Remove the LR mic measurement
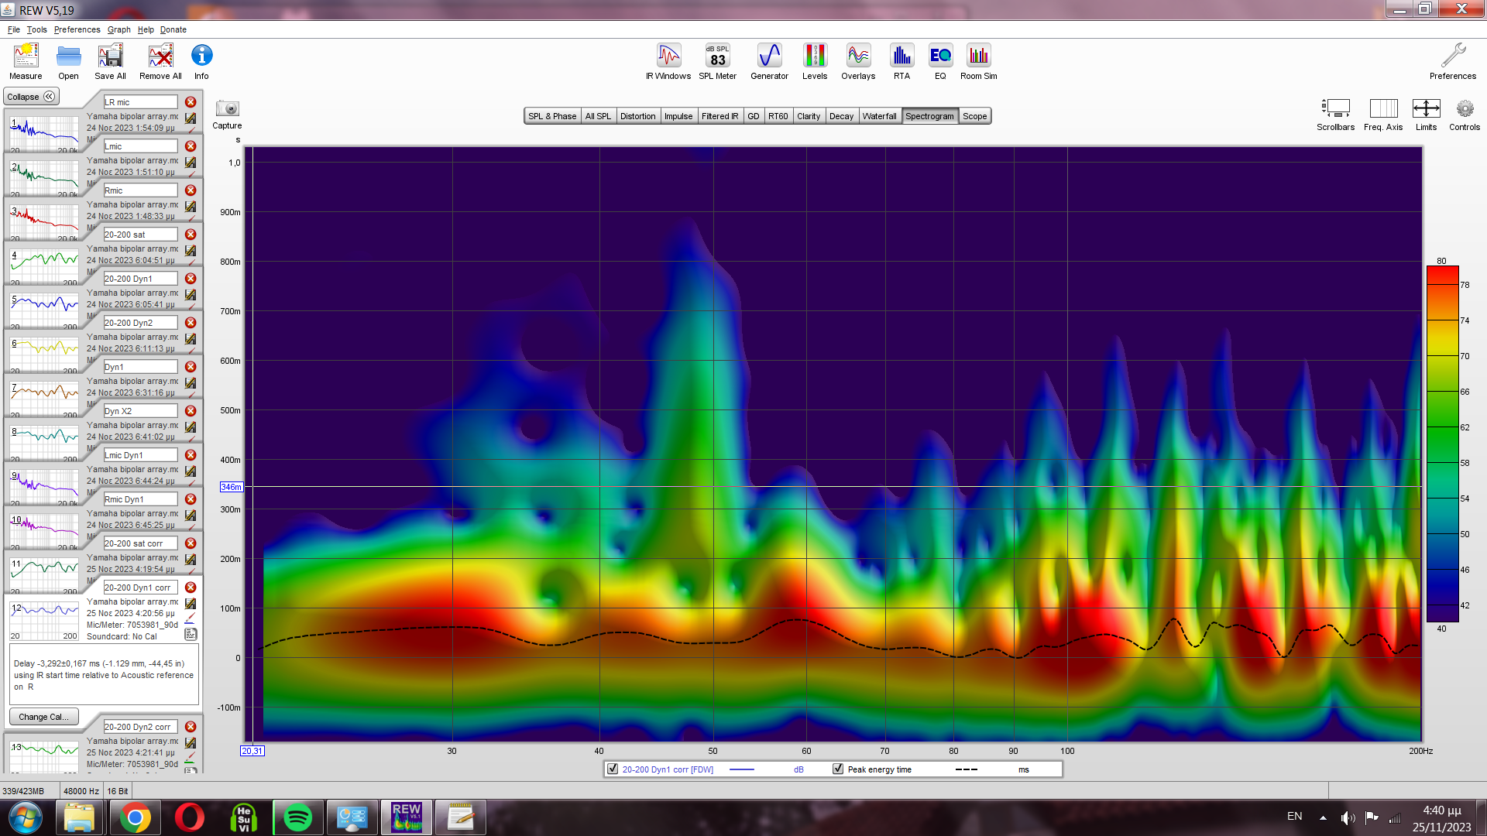Image resolution: width=1487 pixels, height=836 pixels. tap(191, 102)
